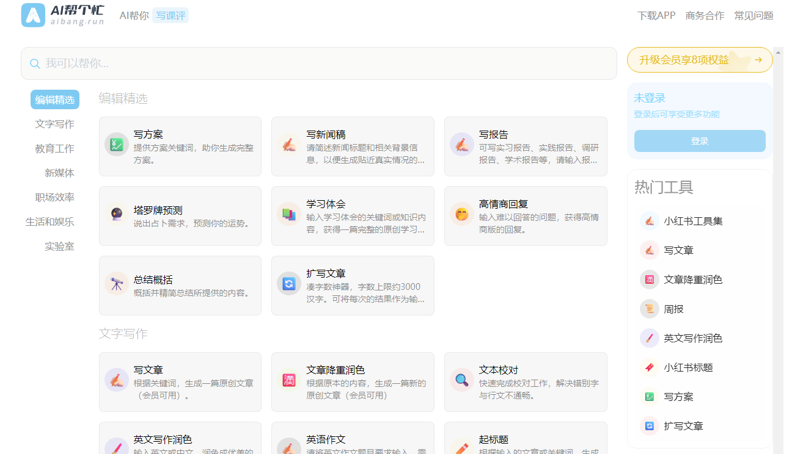
Task: Open 扩写文章 card title in 编辑精选
Action: pos(326,273)
